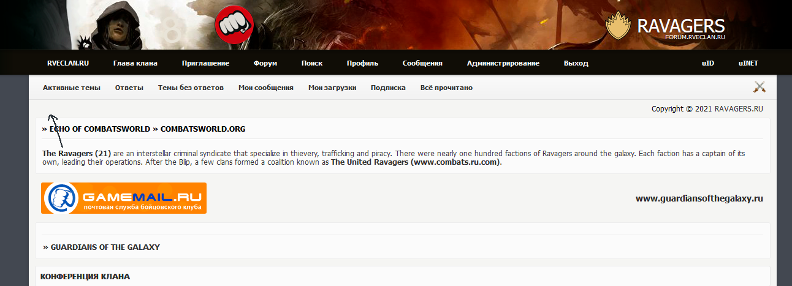Open www.guardiansofthegalaxy.ru link
The image size is (792, 286).
(699, 198)
